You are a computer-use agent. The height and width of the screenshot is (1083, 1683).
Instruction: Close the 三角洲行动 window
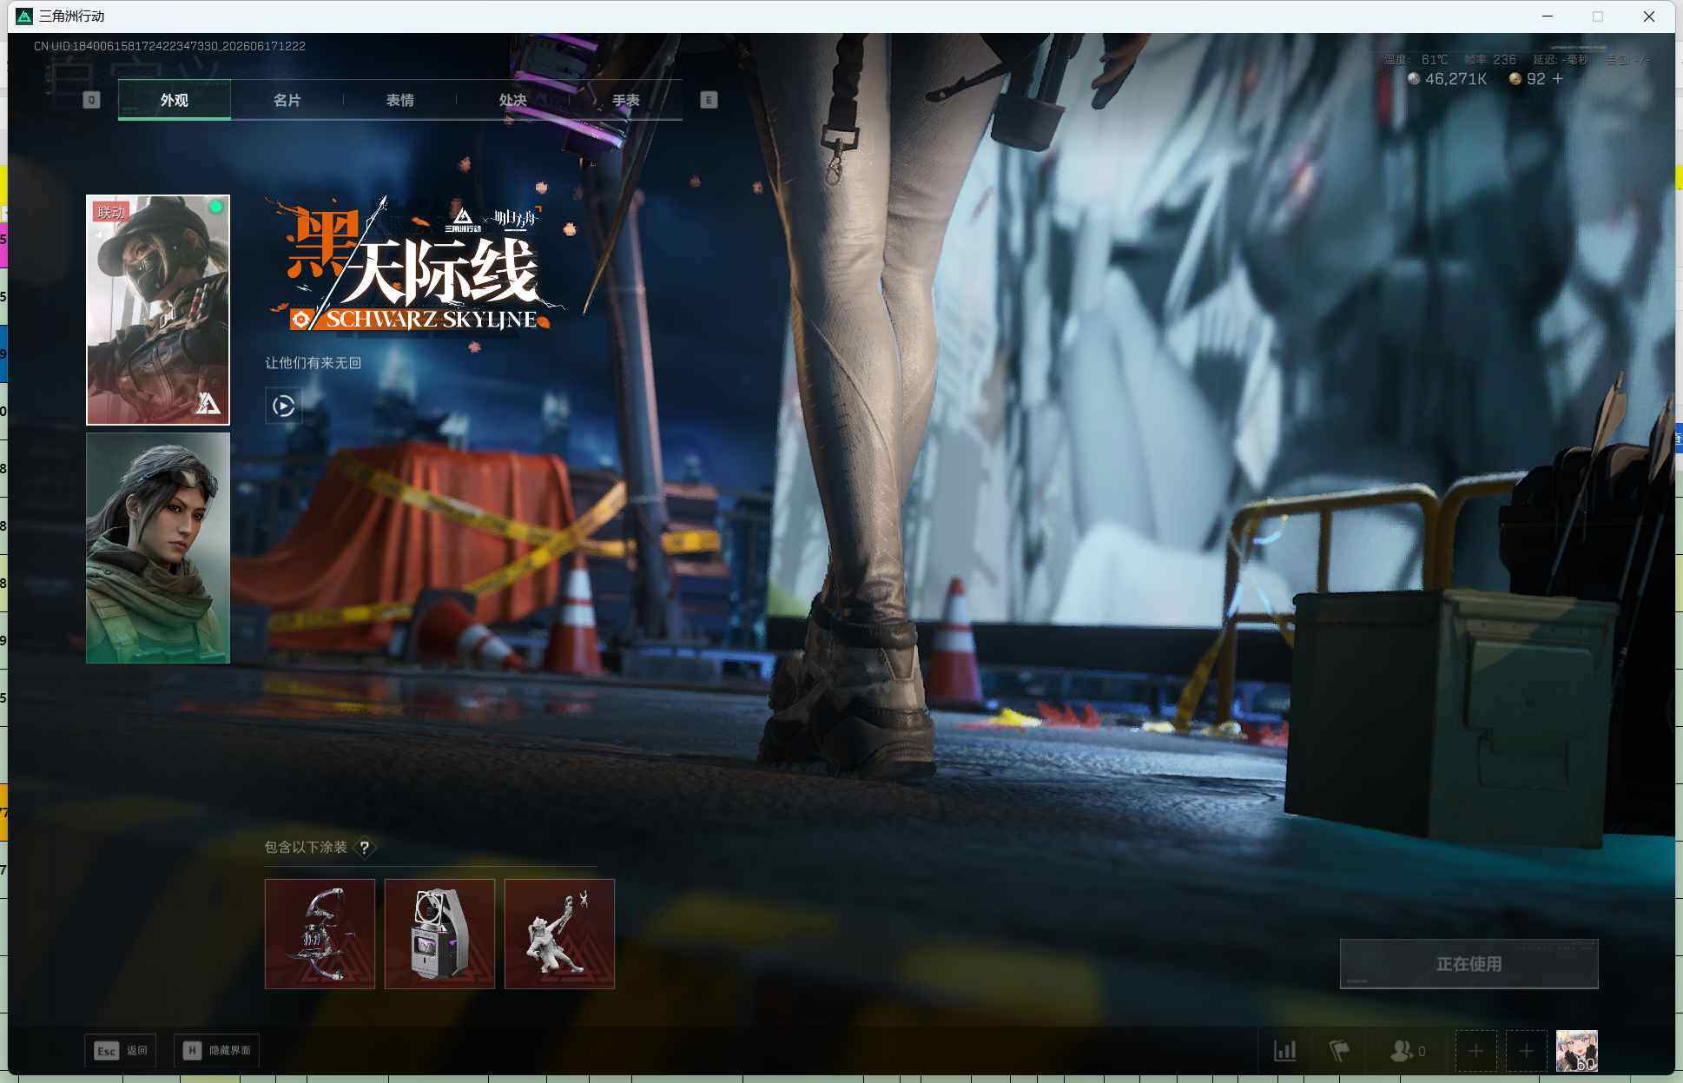1649,16
